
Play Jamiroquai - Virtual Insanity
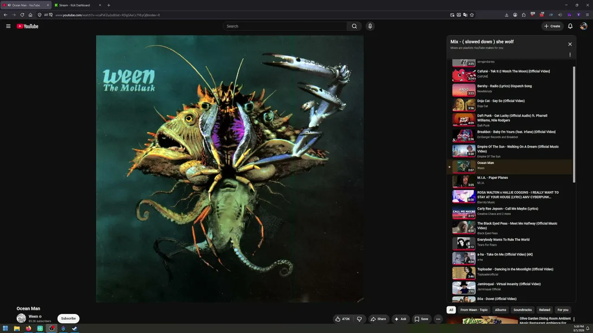pyautogui.click(x=510, y=287)
